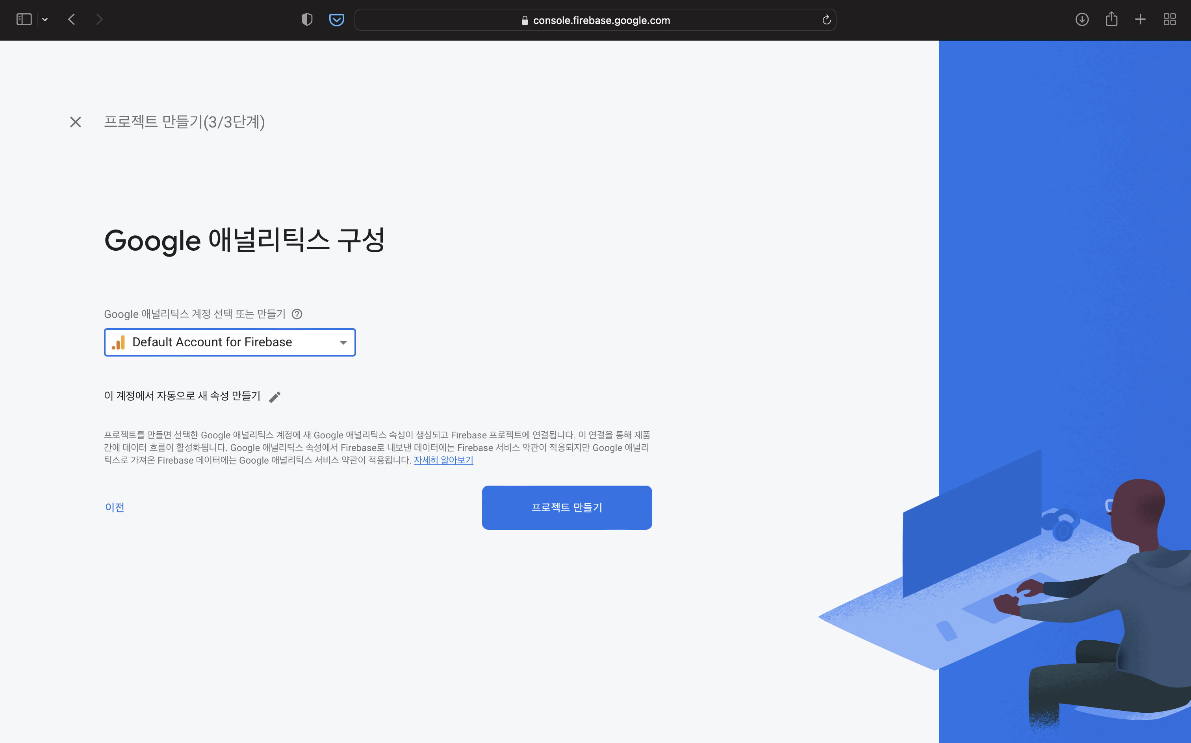Edit property settings with the pencil icon
Image resolution: width=1191 pixels, height=743 pixels.
coord(275,397)
